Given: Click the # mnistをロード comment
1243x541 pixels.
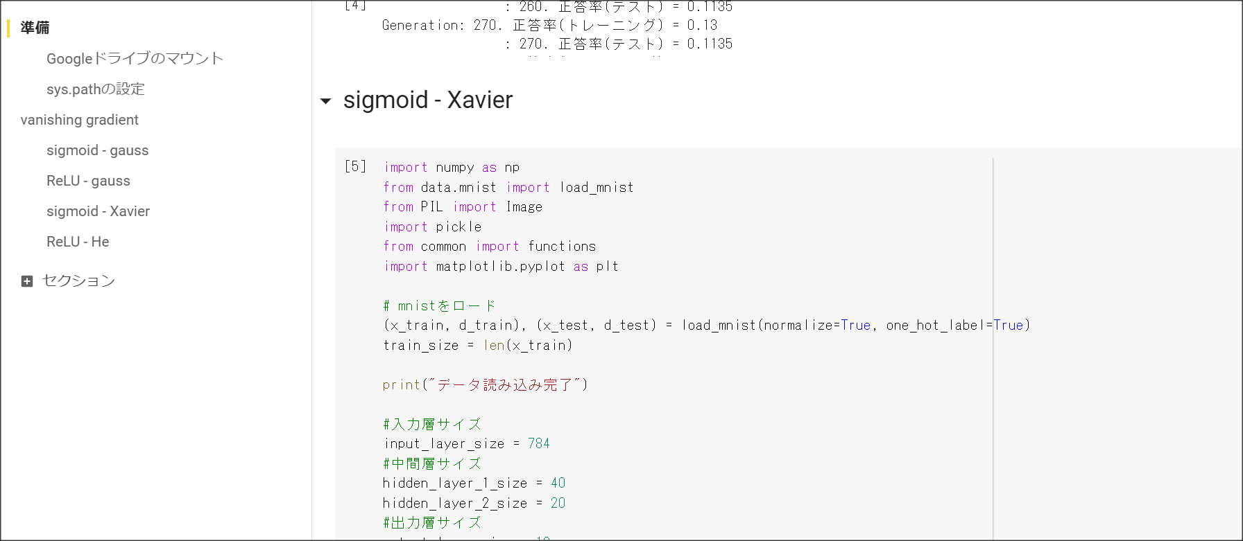Looking at the screenshot, I should 440,305.
